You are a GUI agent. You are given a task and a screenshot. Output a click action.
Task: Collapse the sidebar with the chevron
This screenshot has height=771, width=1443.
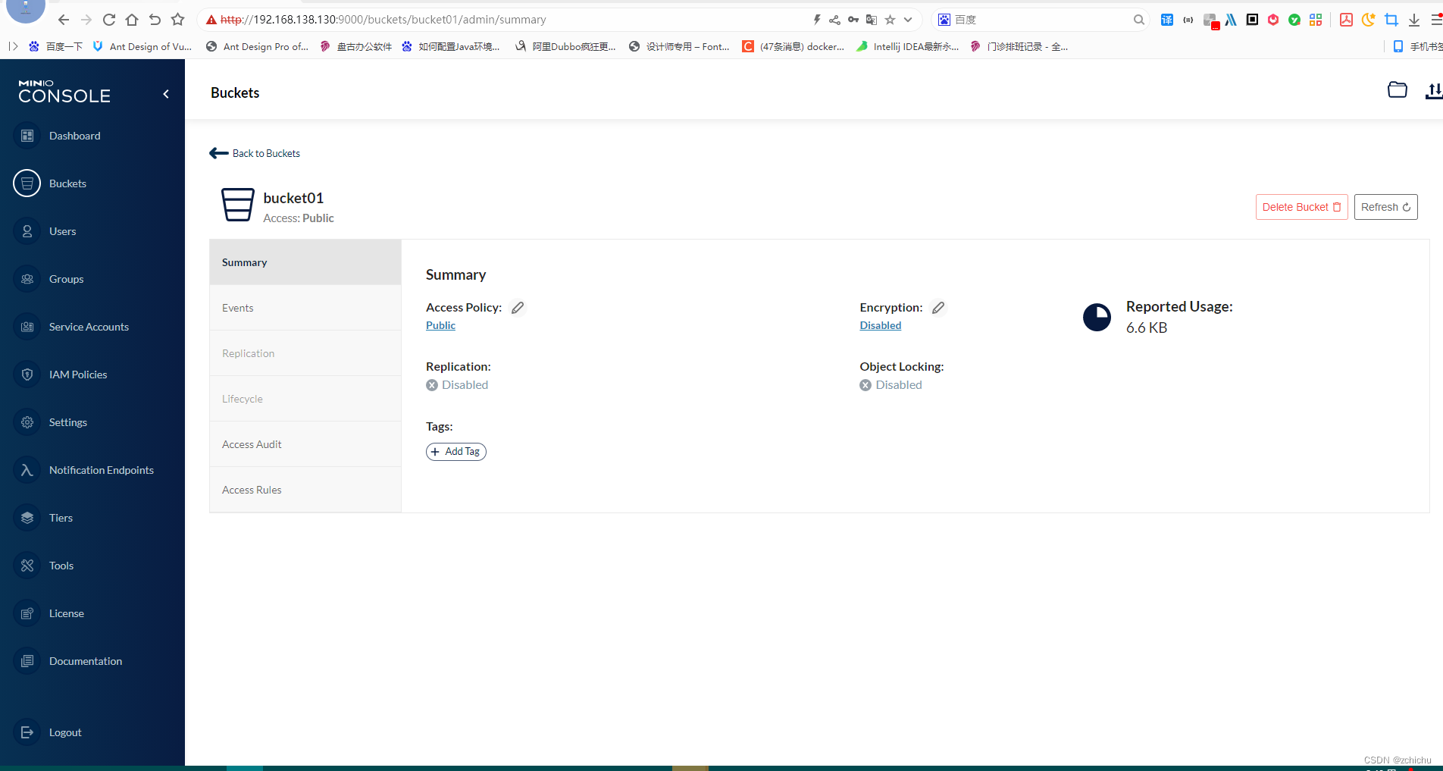click(x=165, y=93)
